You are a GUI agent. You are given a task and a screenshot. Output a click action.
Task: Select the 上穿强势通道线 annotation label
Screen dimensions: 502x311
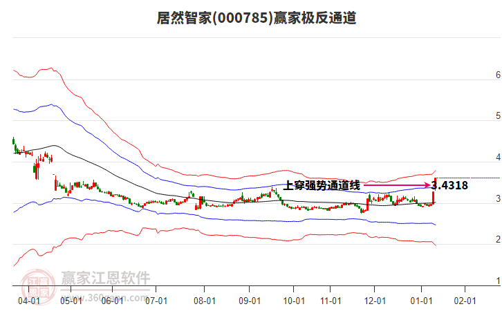click(322, 185)
